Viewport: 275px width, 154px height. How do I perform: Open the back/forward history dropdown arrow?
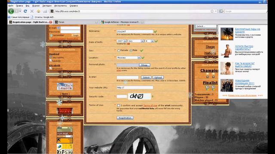(x=20, y=11)
